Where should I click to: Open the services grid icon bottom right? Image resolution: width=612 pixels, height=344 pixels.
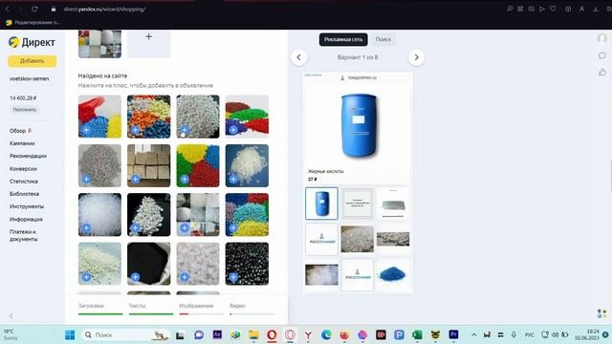click(601, 313)
